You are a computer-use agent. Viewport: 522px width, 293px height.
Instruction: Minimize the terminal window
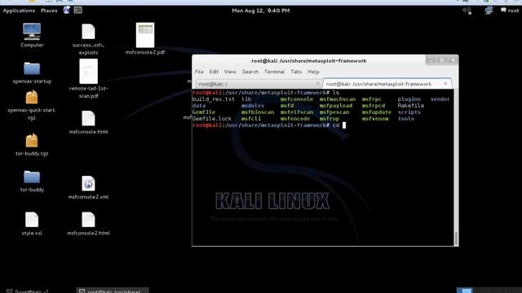pos(431,60)
